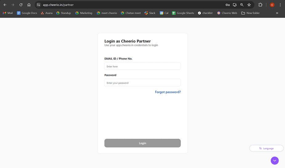Focus the Password input field
The image size is (285, 168).
(x=142, y=82)
